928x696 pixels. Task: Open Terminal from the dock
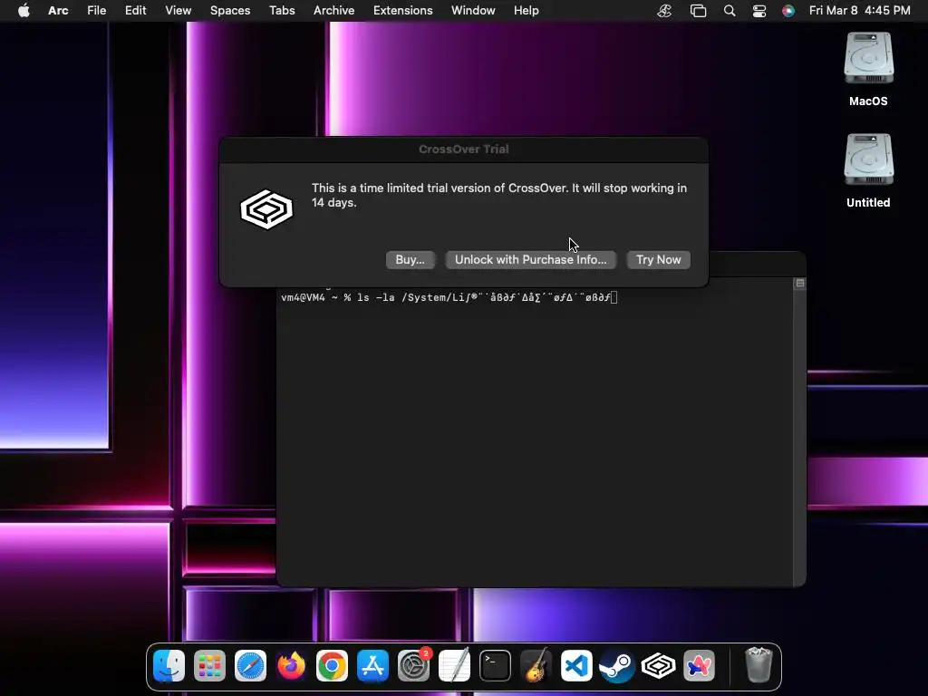(495, 666)
